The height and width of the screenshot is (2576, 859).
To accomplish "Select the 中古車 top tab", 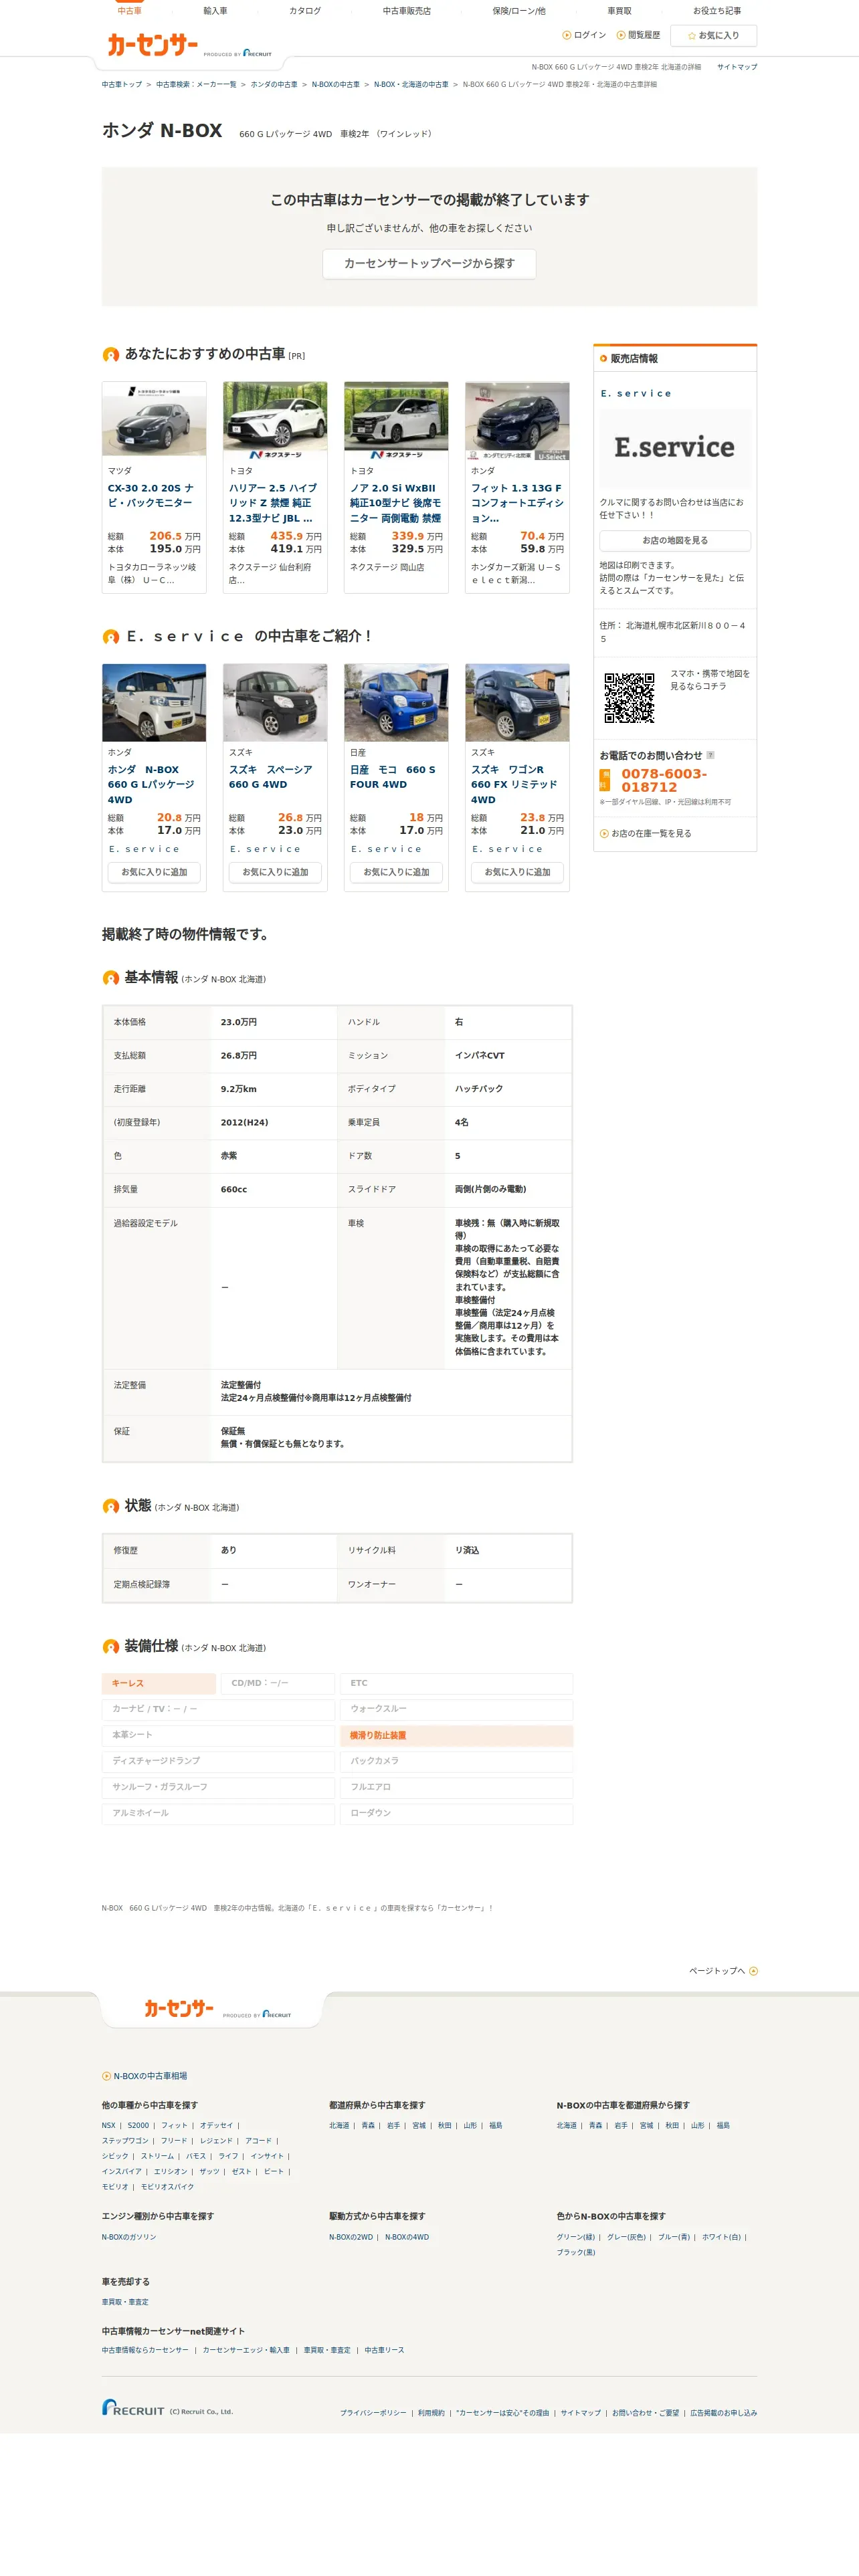I will click(x=129, y=11).
